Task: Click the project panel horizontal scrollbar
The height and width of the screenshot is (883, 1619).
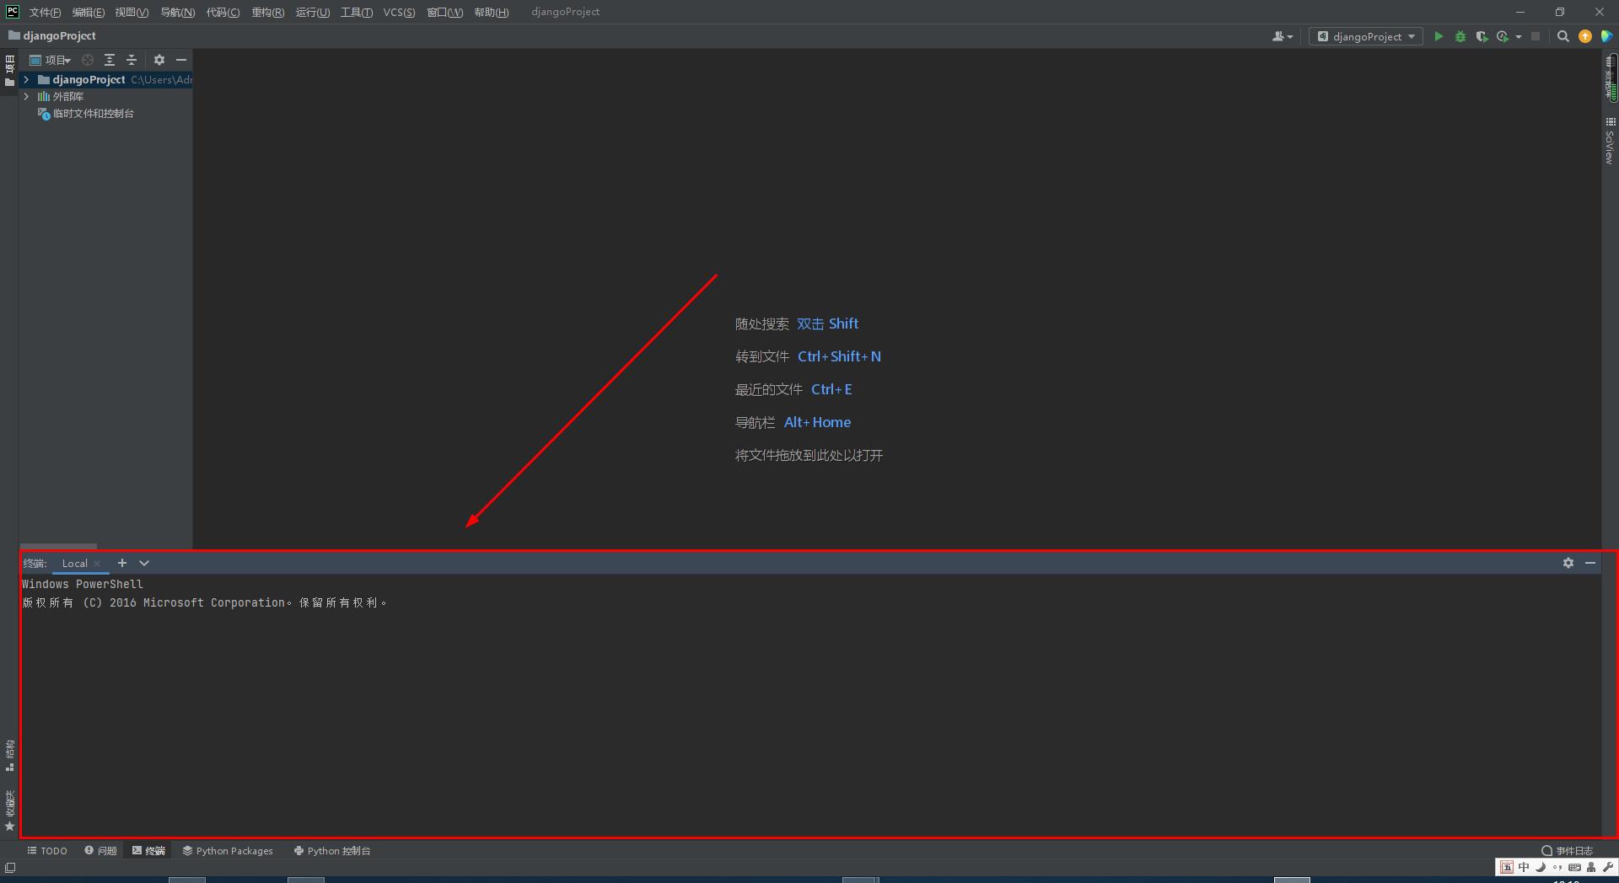Action: point(58,546)
